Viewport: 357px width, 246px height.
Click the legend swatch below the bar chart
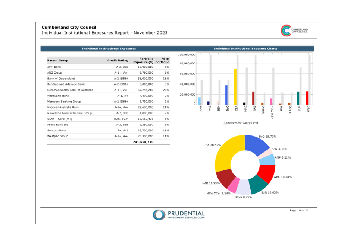click(x=225, y=122)
